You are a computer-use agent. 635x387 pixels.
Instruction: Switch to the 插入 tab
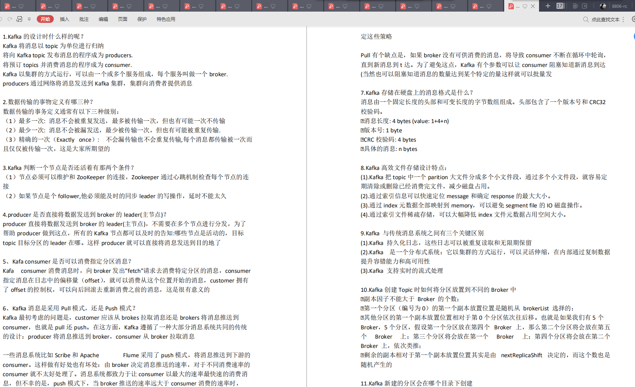coord(65,19)
